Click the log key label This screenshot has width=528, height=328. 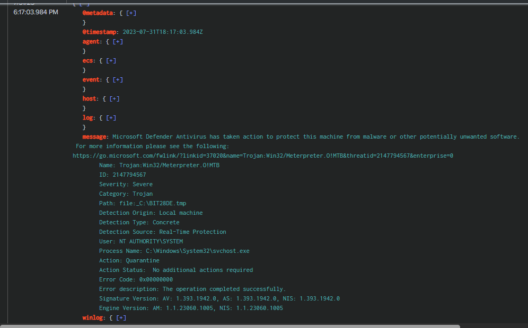pyautogui.click(x=87, y=118)
